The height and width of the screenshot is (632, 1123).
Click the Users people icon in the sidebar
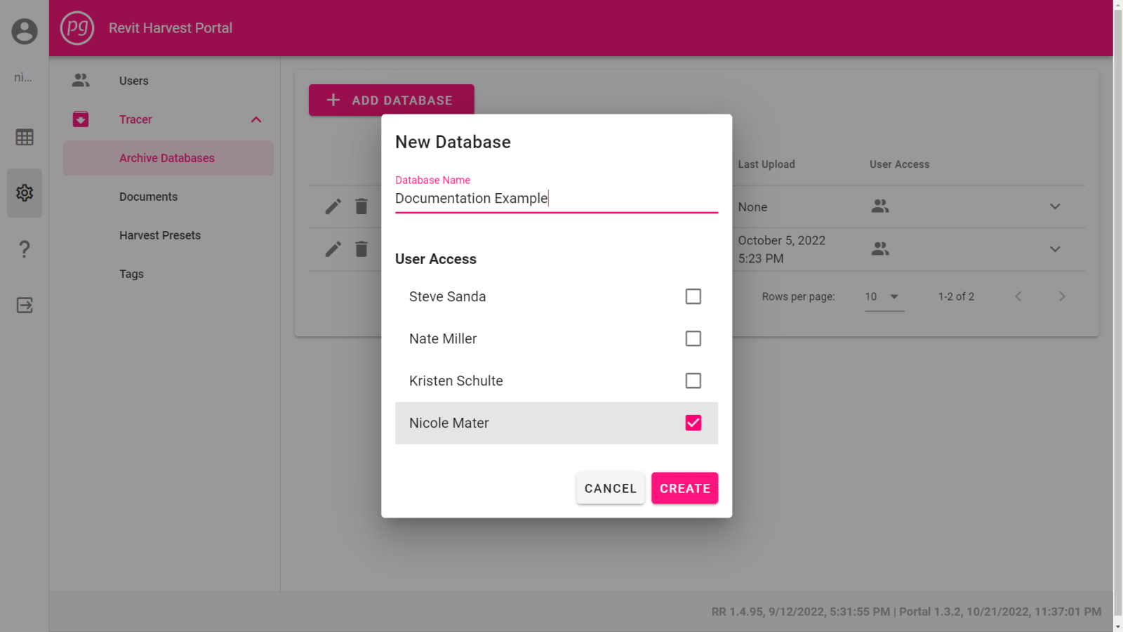point(81,80)
